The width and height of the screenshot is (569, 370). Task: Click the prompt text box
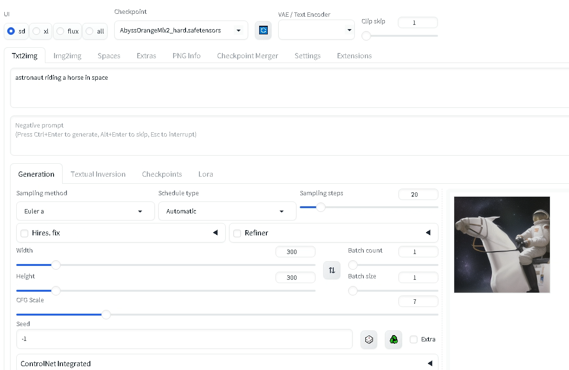tap(290, 88)
